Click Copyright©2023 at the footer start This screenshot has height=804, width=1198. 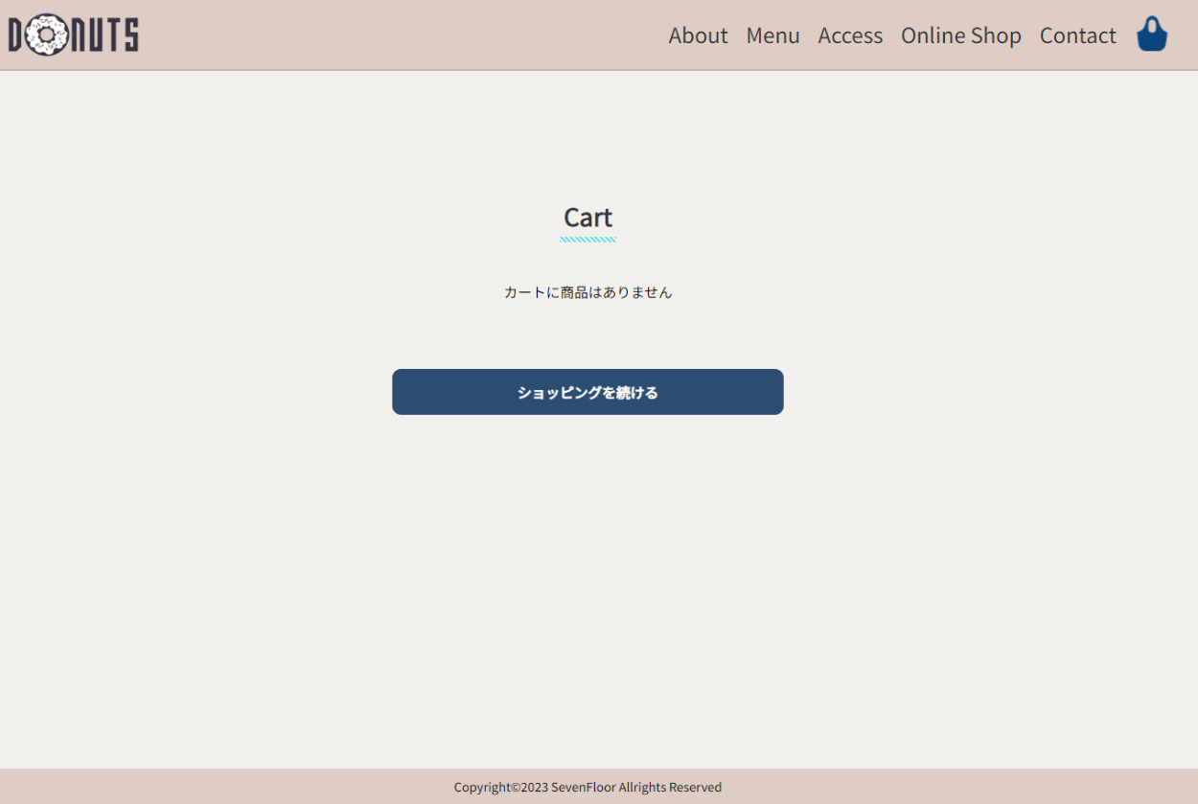(x=500, y=788)
